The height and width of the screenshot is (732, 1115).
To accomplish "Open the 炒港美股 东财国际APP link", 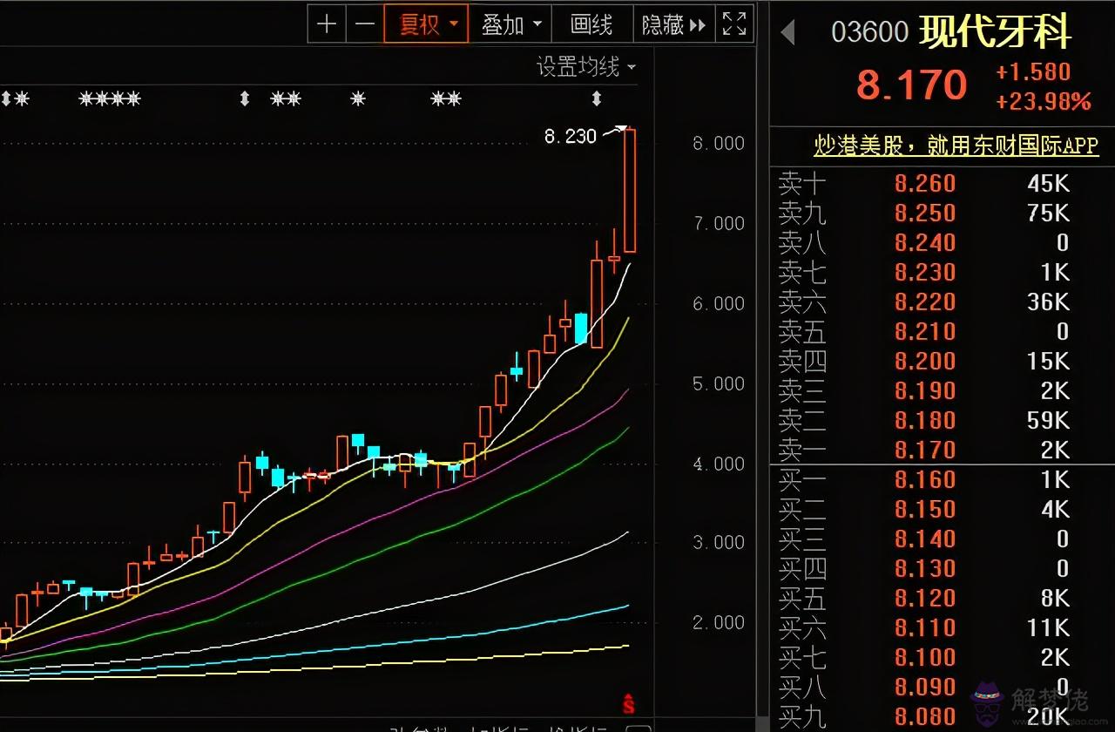I will [x=956, y=146].
